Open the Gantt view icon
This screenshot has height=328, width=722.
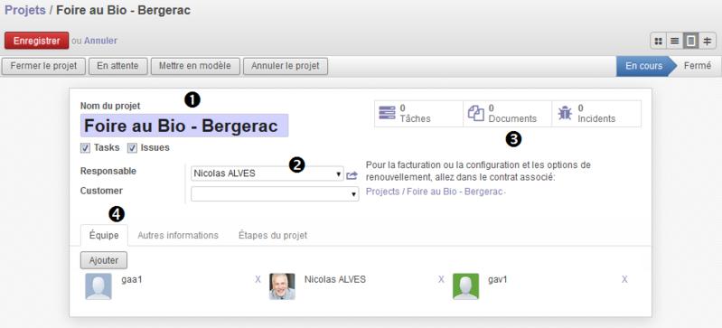707,42
